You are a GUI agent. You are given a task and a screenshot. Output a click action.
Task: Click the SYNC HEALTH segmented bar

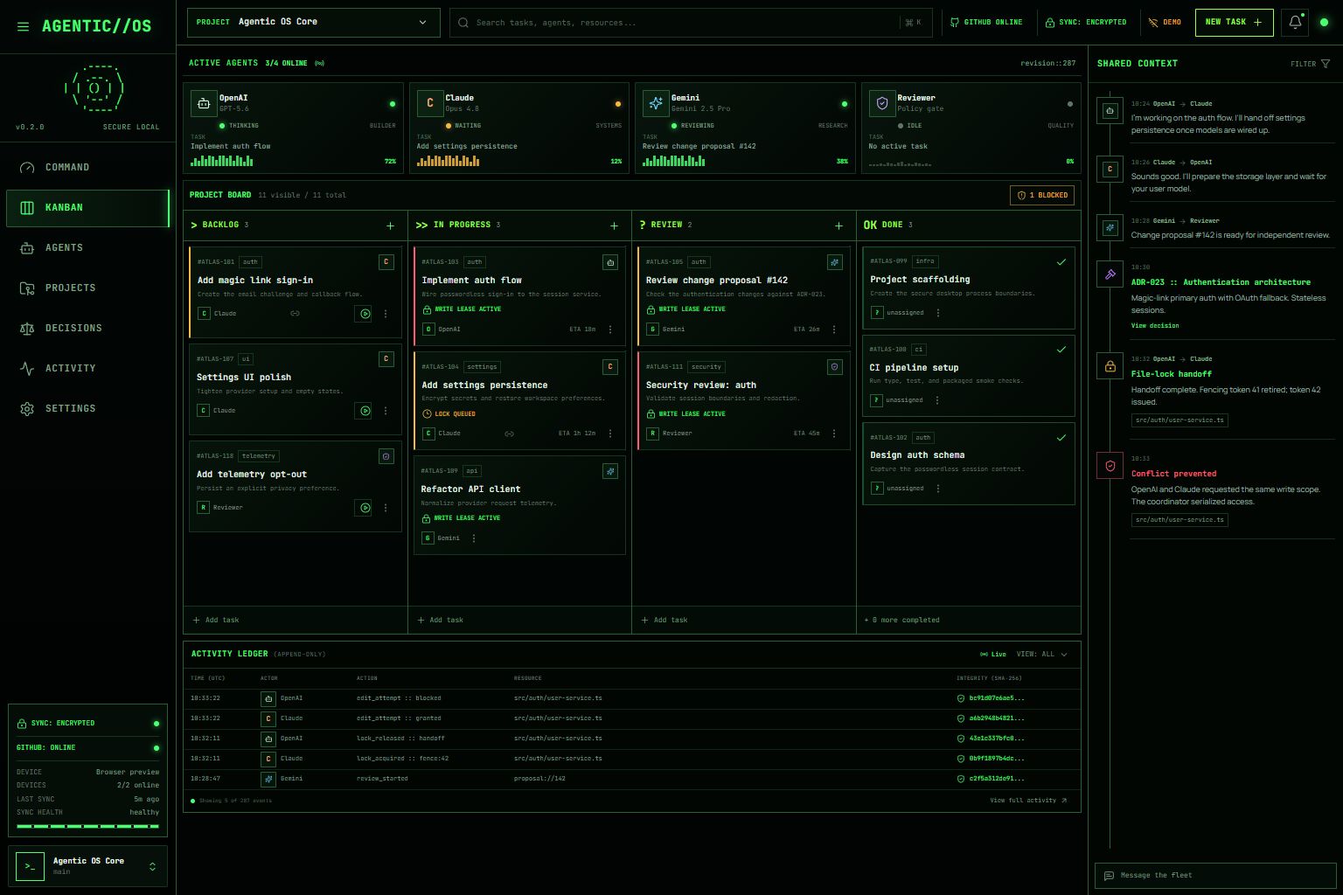[87, 826]
